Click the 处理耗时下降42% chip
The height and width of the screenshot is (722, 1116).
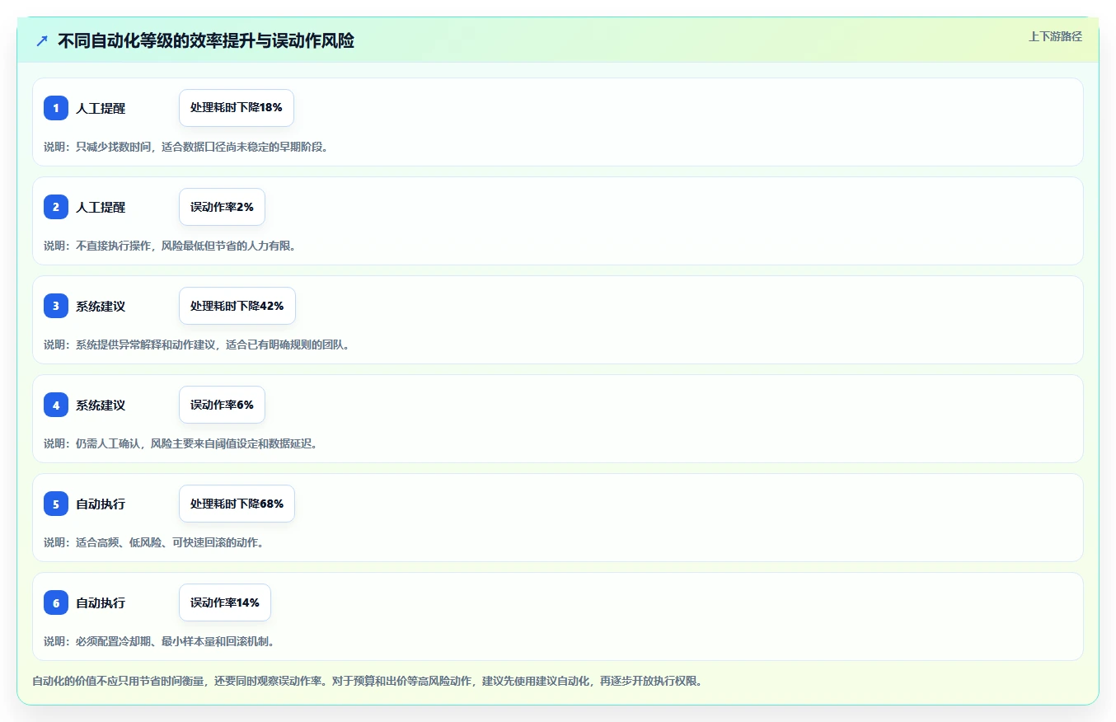point(237,306)
